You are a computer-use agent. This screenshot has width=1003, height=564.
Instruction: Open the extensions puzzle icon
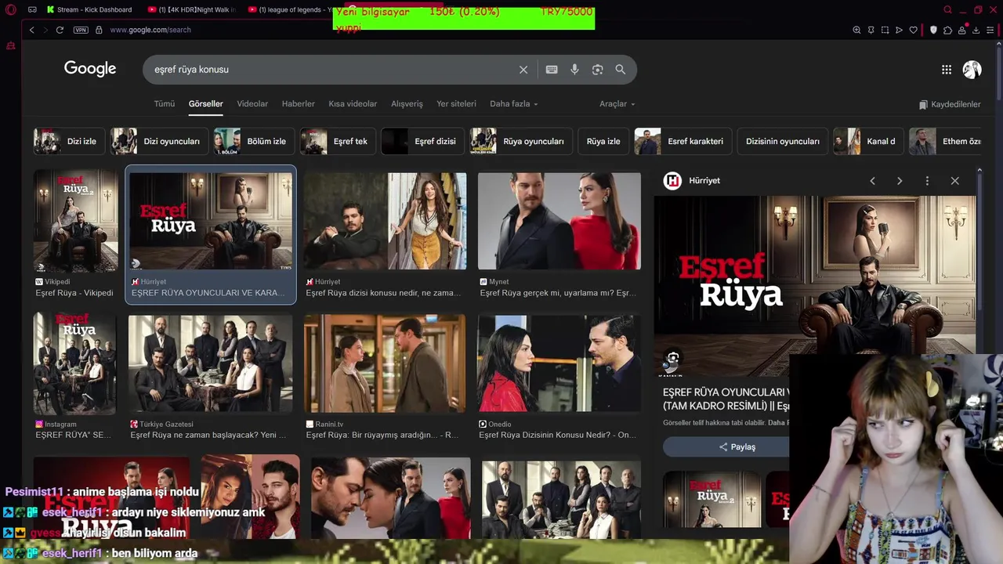click(947, 30)
